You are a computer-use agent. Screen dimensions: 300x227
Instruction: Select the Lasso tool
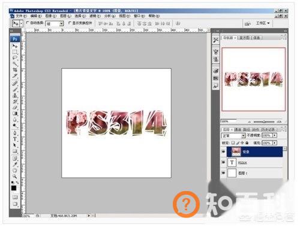click(x=15, y=58)
